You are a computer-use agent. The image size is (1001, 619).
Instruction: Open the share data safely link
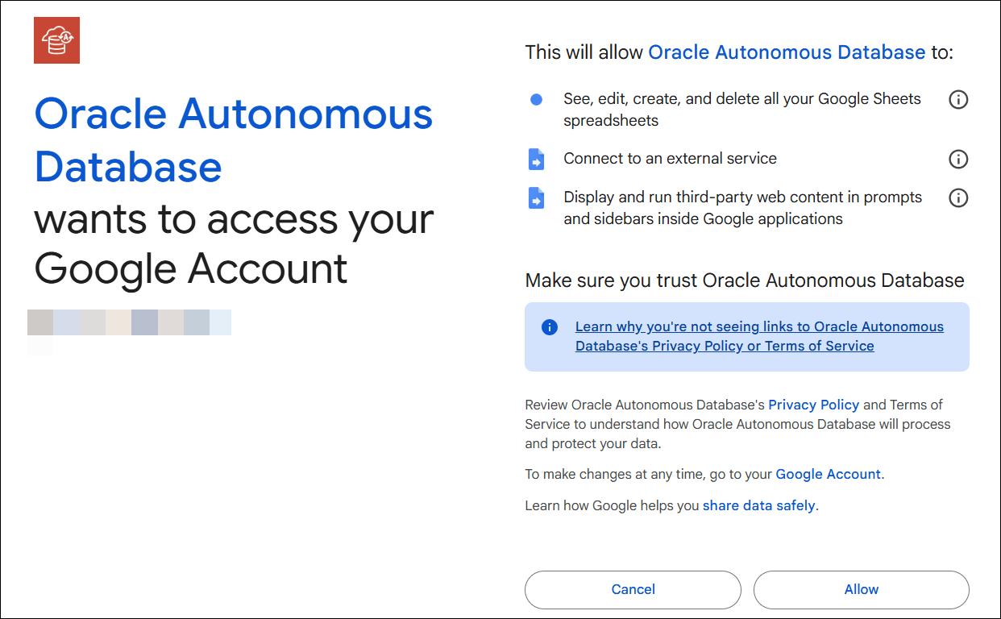coord(758,505)
